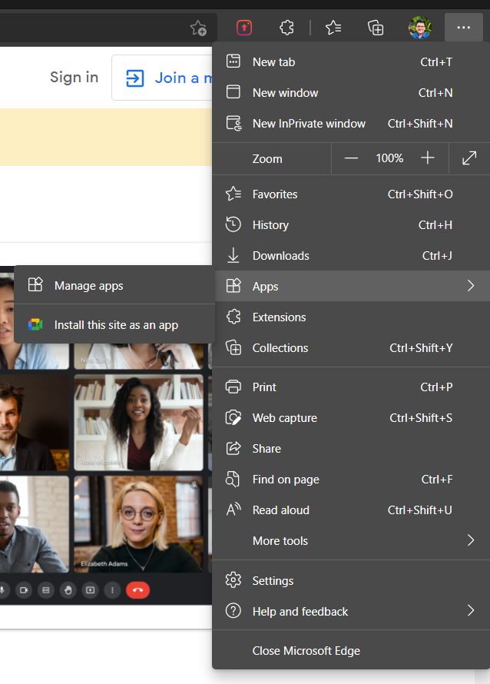Click the 100% zoom level value
The width and height of the screenshot is (490, 684).
tap(389, 158)
